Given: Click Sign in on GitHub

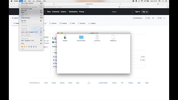Looking at the screenshot, I should tap(138, 12).
